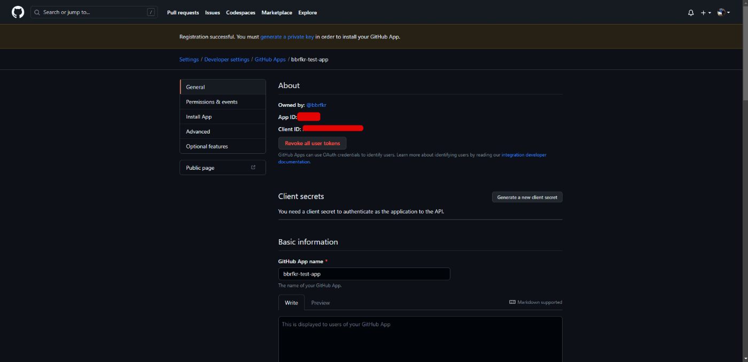Click the app description text area

(420, 339)
